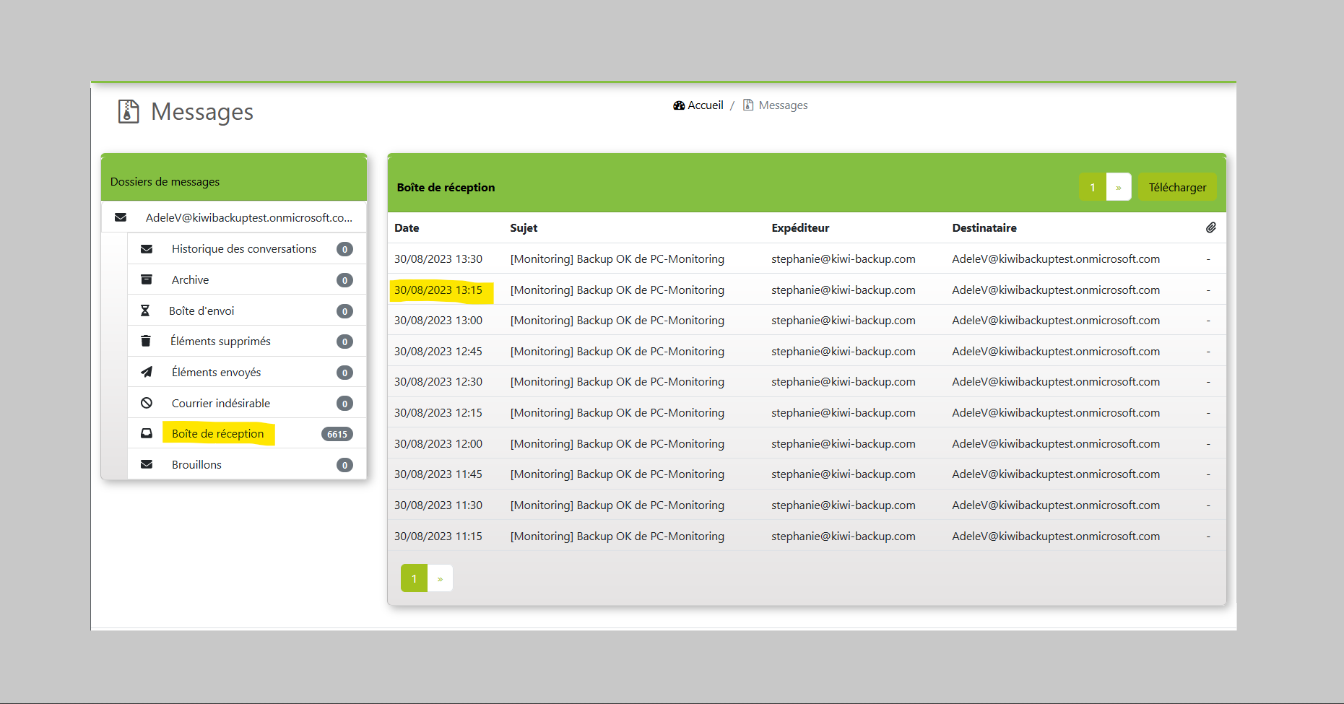Click the Courrier indésirable ban icon
The width and height of the screenshot is (1344, 704).
pos(147,403)
